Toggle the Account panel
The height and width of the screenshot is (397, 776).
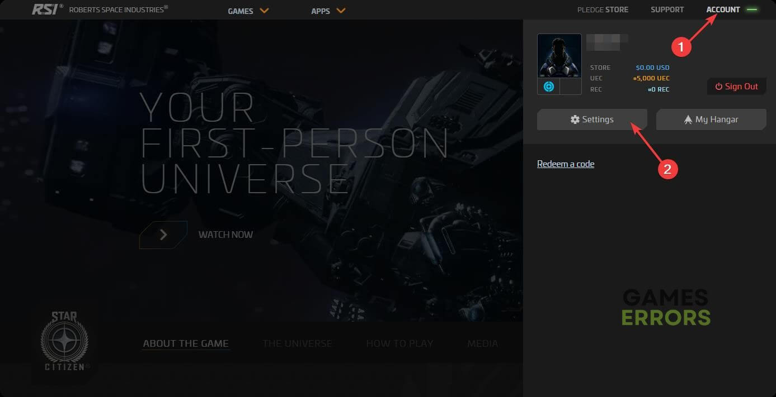(x=732, y=9)
